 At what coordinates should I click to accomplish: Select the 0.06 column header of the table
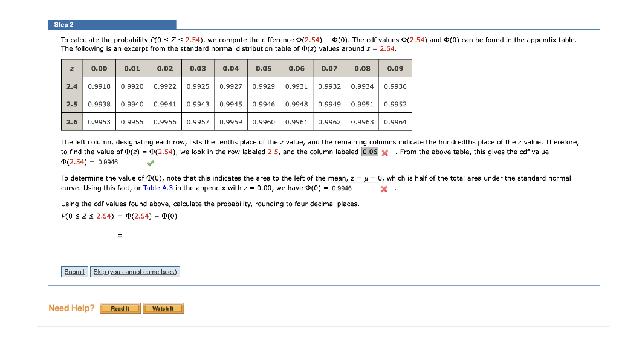[296, 68]
